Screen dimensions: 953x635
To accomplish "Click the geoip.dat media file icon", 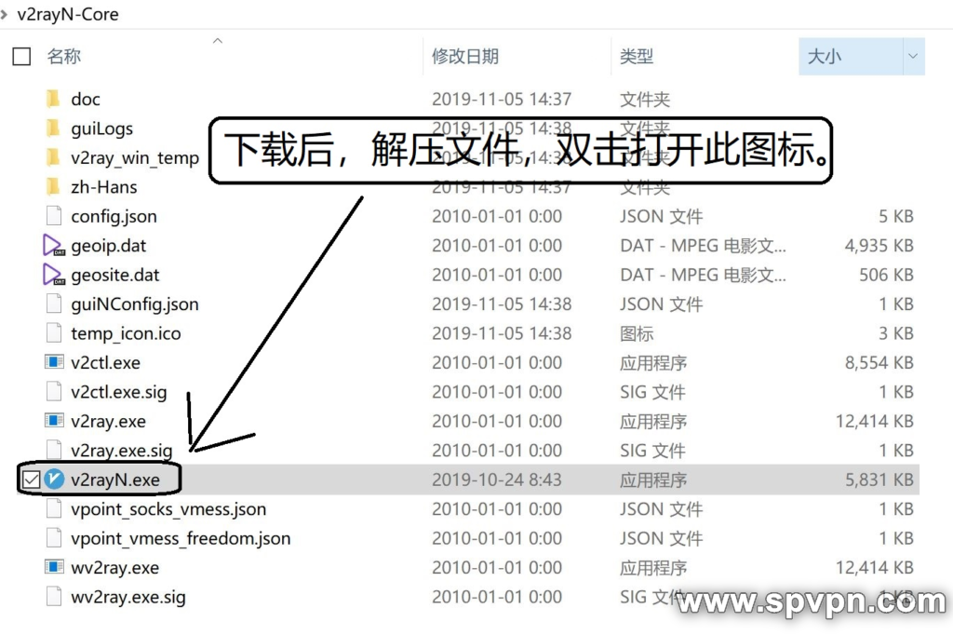I will (54, 246).
